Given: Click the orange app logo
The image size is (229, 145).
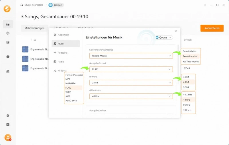Looking at the screenshot, I should [7, 9].
